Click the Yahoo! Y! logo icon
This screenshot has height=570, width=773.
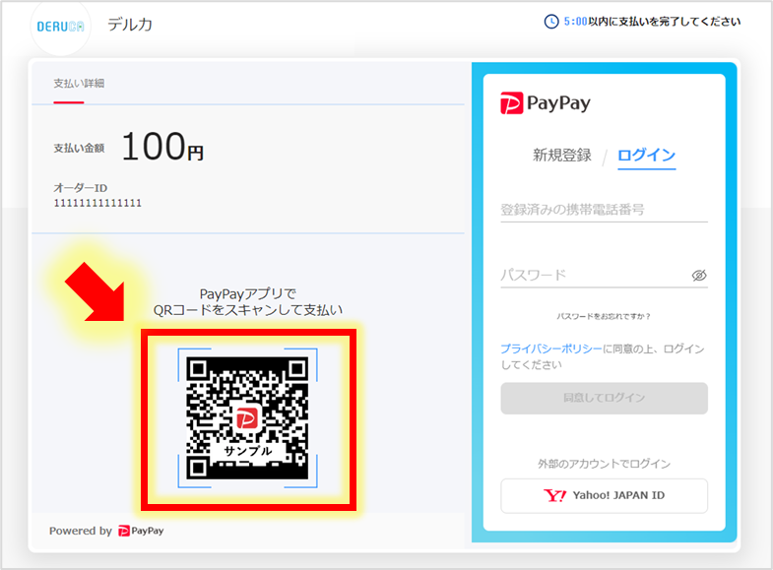coord(554,495)
